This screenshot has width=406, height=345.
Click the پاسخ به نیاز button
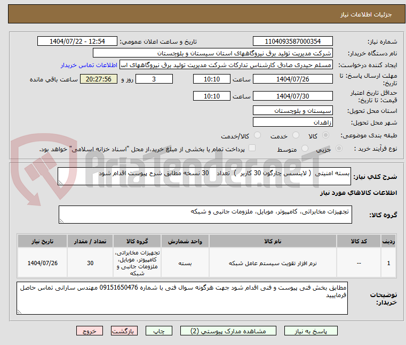(311, 331)
